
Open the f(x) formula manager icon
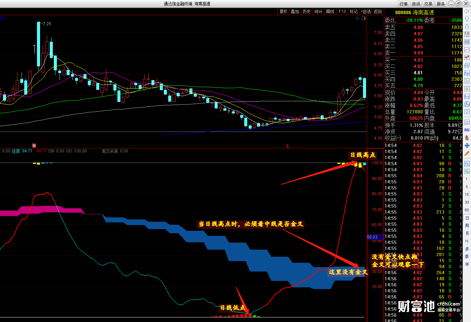[467, 104]
